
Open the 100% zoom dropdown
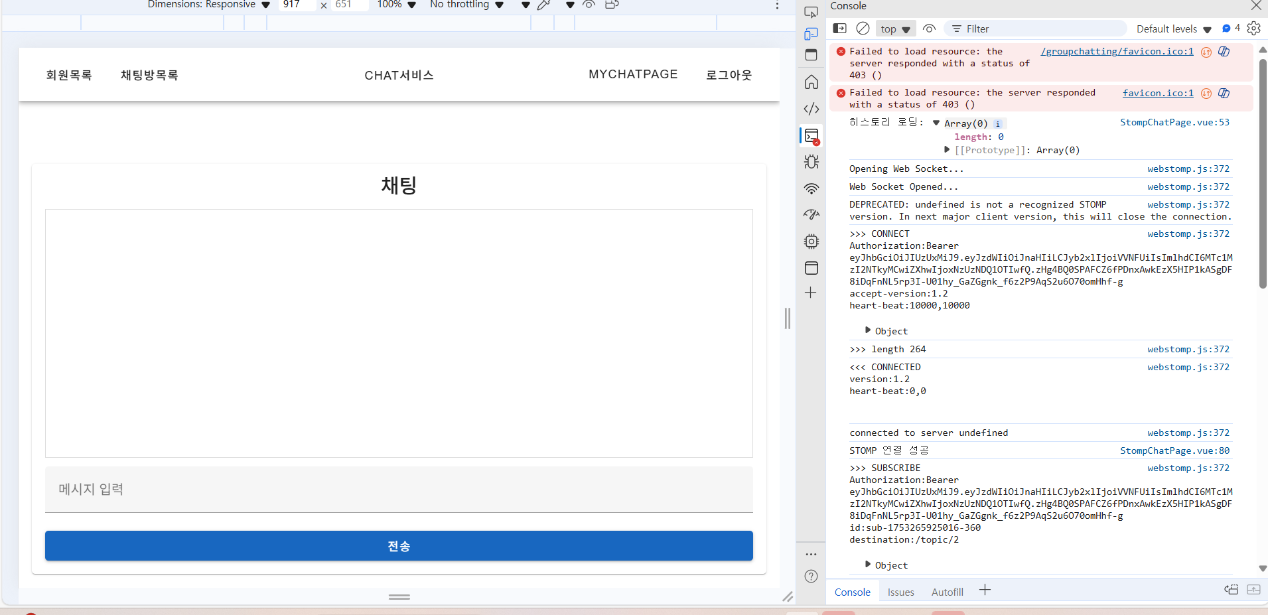[396, 5]
